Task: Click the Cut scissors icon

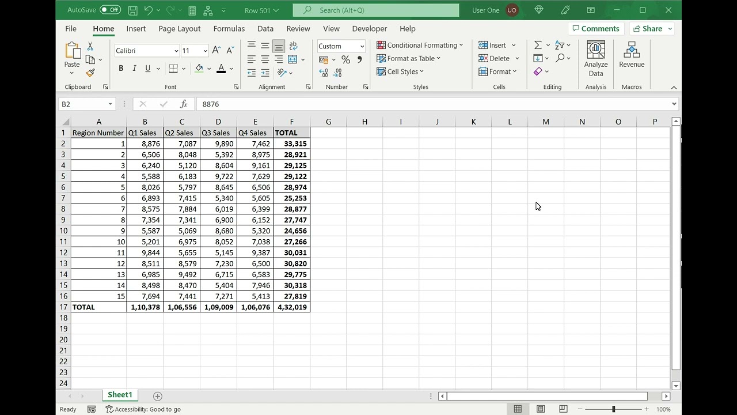Action: 90,46
